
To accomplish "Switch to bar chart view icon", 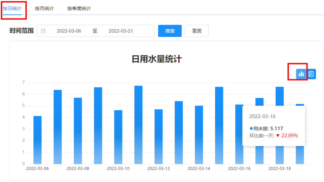I will click(x=301, y=74).
